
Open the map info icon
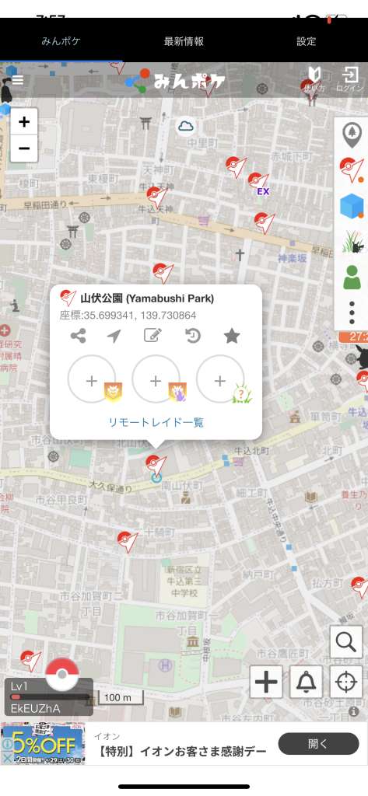coord(354,712)
